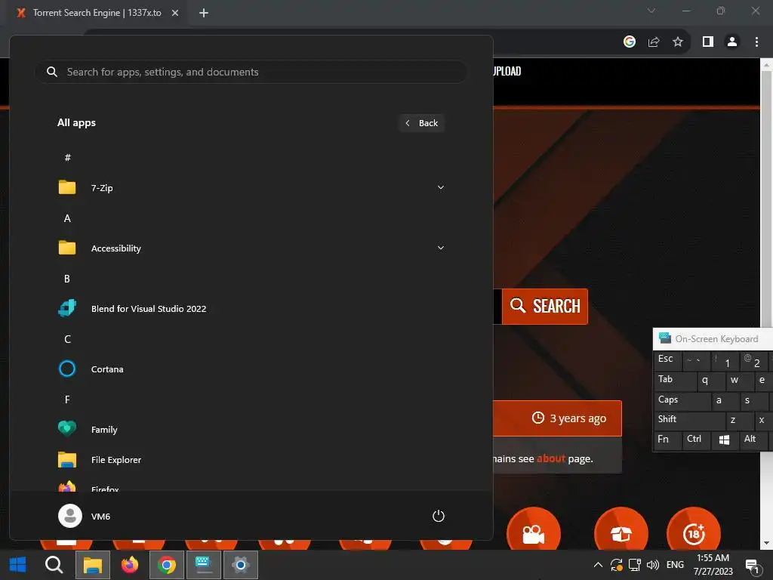Open the Family app
The image size is (773, 580).
(251, 429)
